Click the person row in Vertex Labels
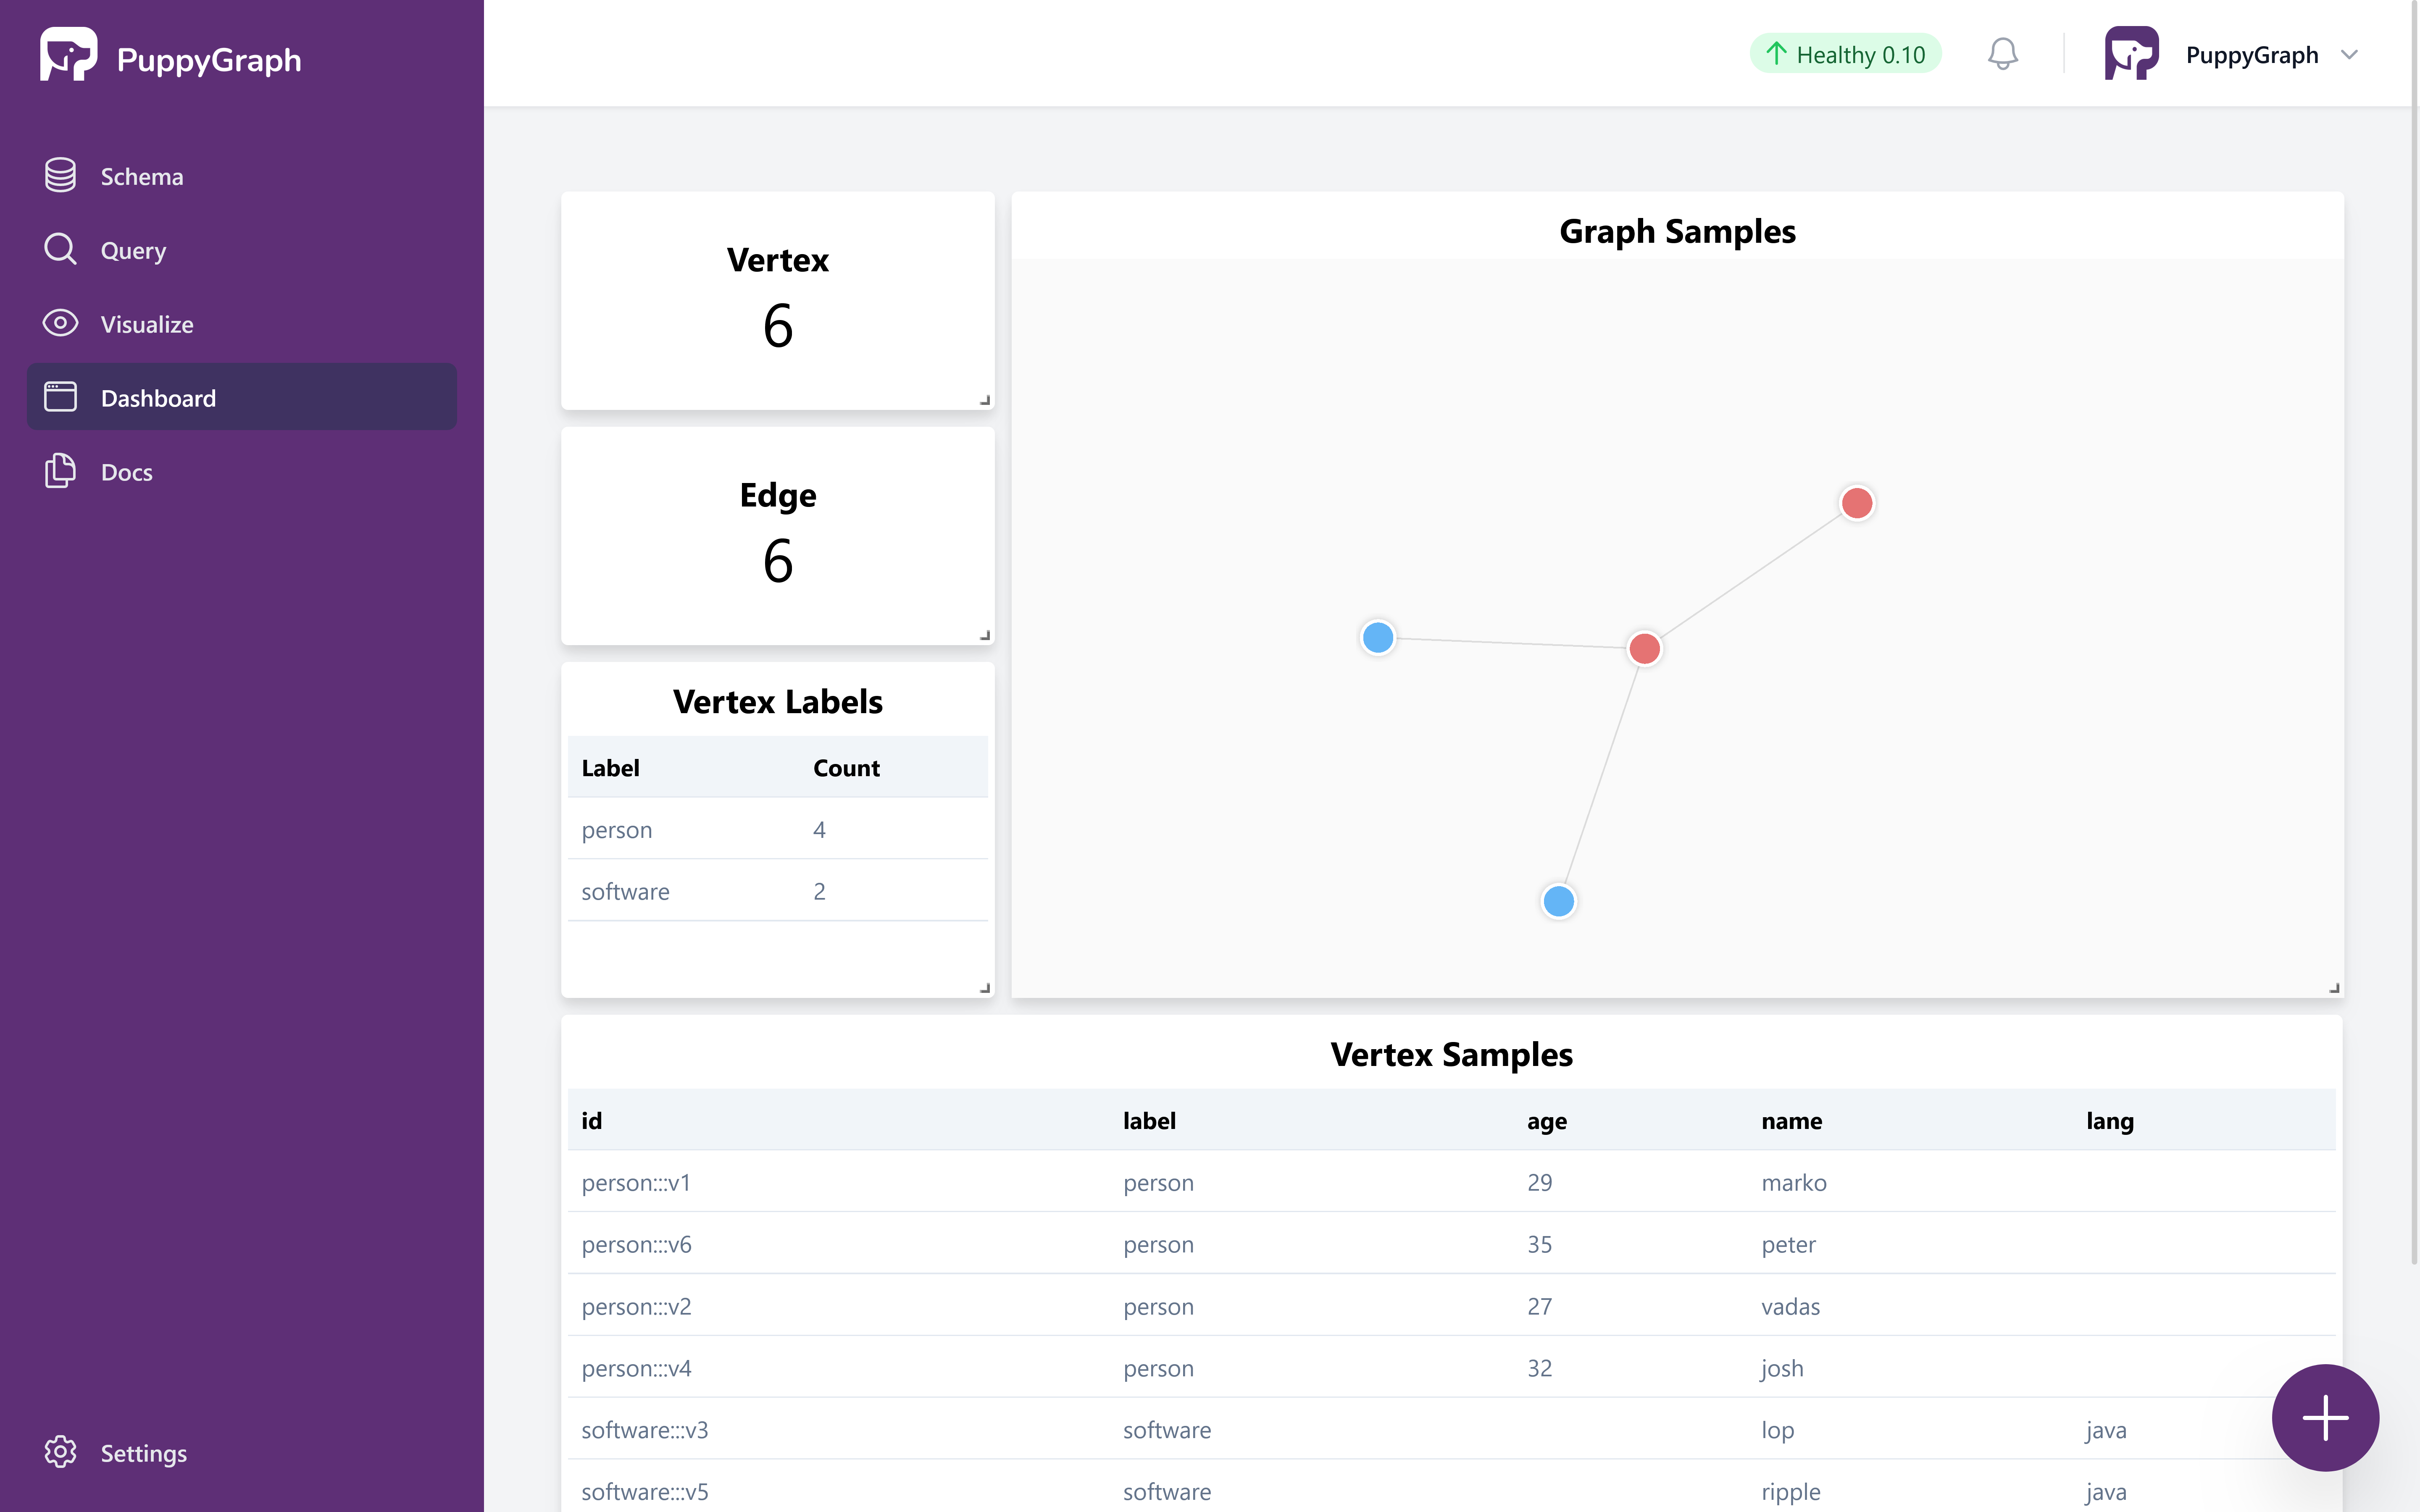 [778, 829]
